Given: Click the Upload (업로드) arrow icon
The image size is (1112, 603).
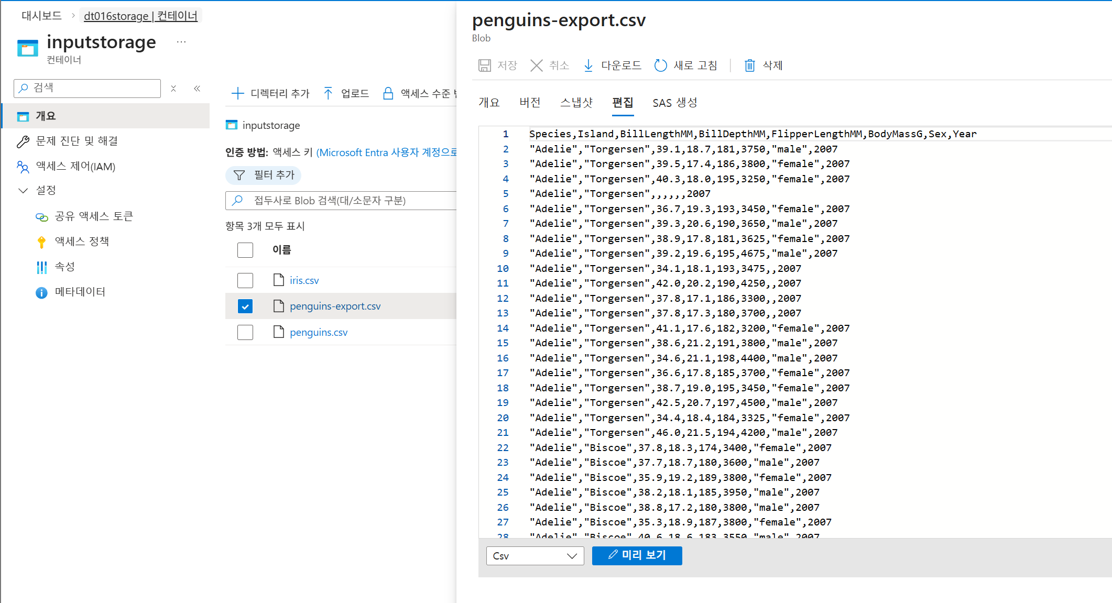Looking at the screenshot, I should click(328, 93).
